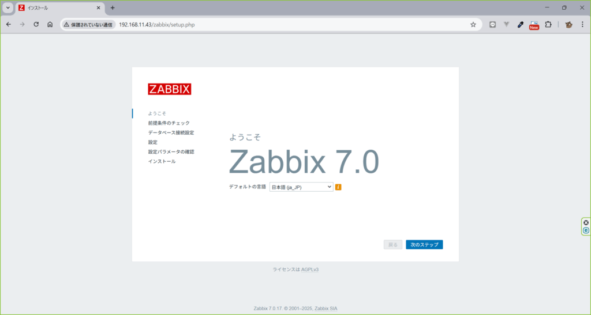Open the LINE-style chat extension icon
Viewport: 591px width, 315px height.
tap(492, 24)
